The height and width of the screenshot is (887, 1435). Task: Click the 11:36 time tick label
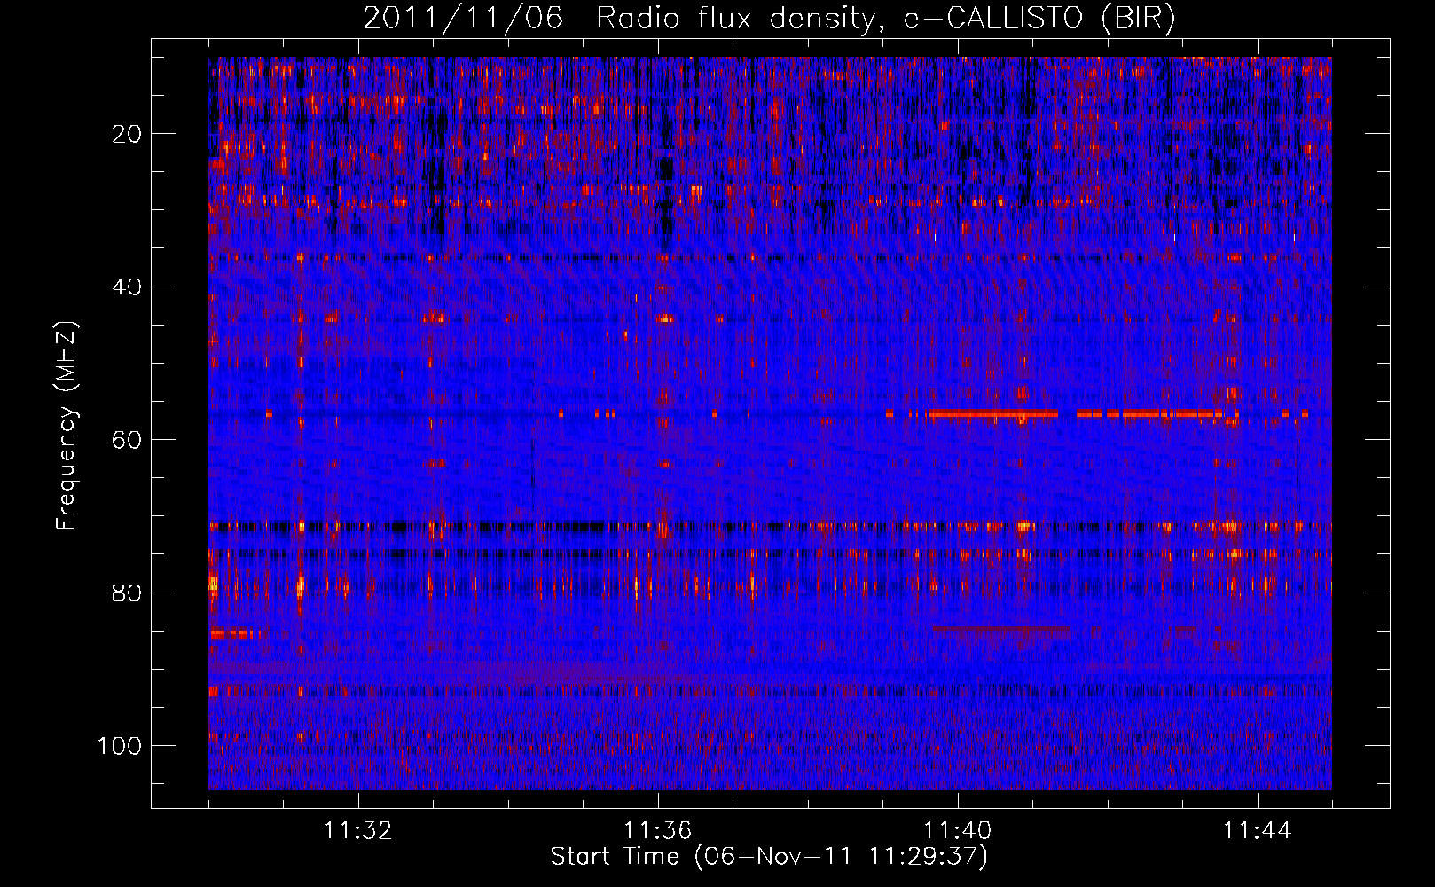click(658, 831)
